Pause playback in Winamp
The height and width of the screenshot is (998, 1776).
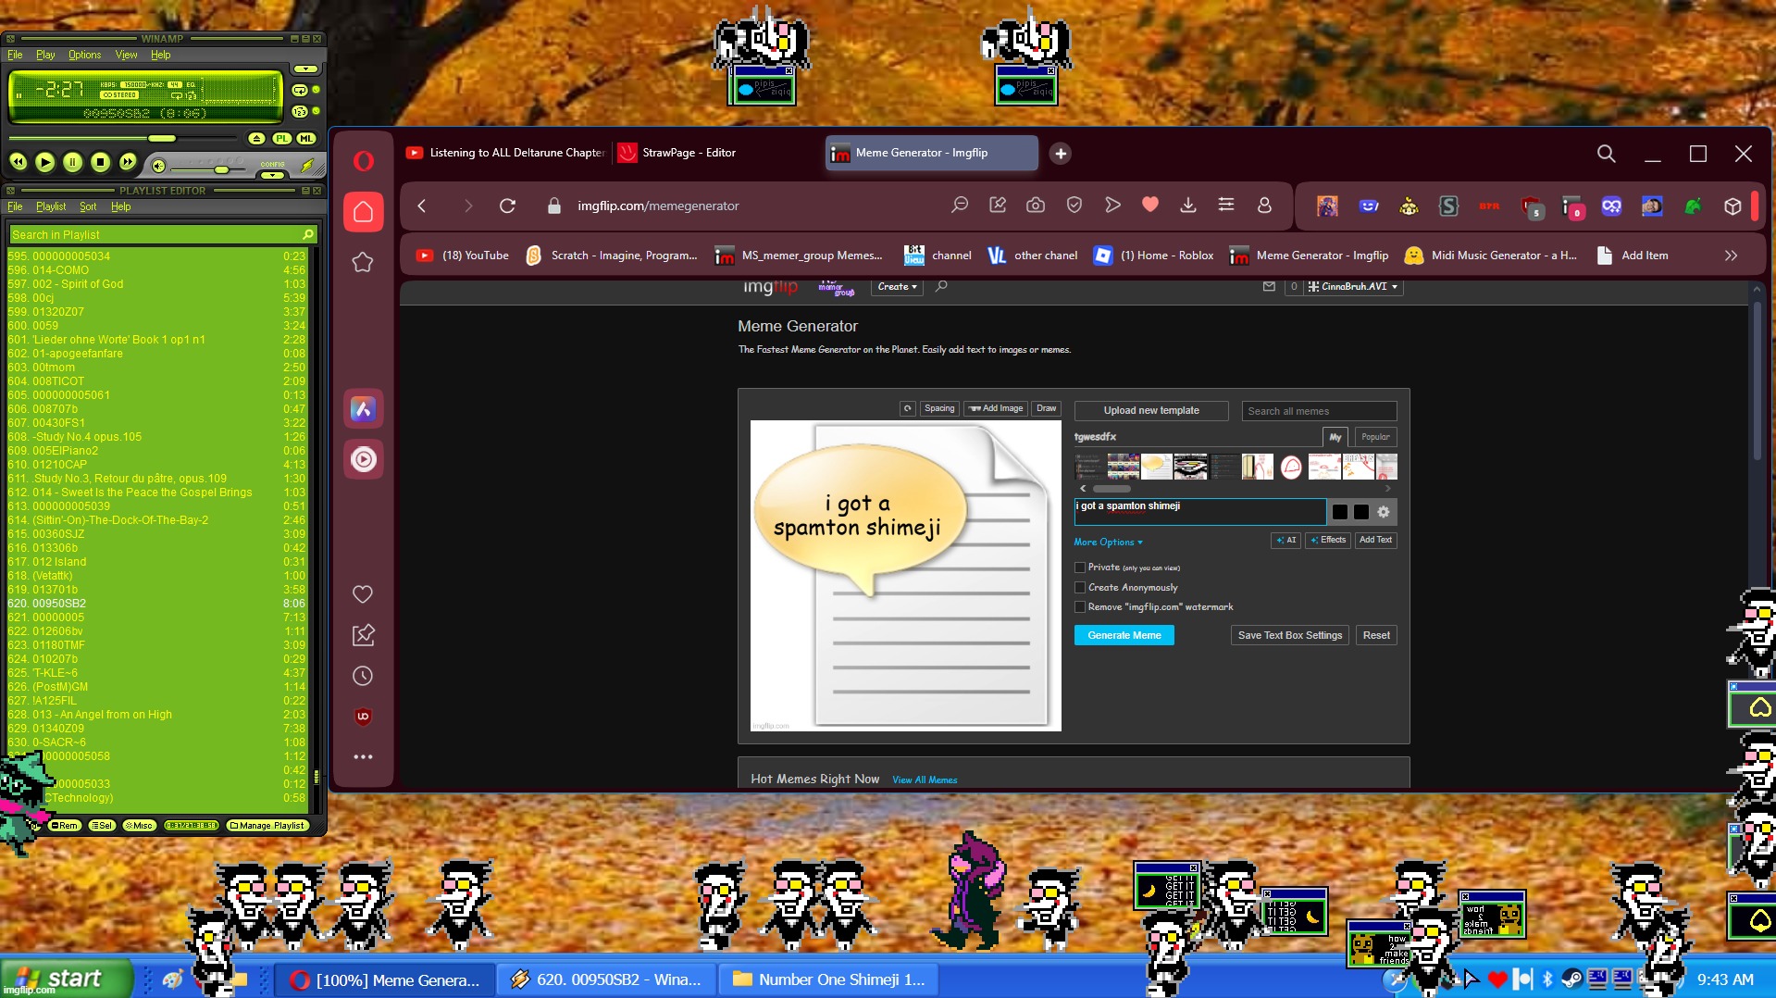[72, 162]
